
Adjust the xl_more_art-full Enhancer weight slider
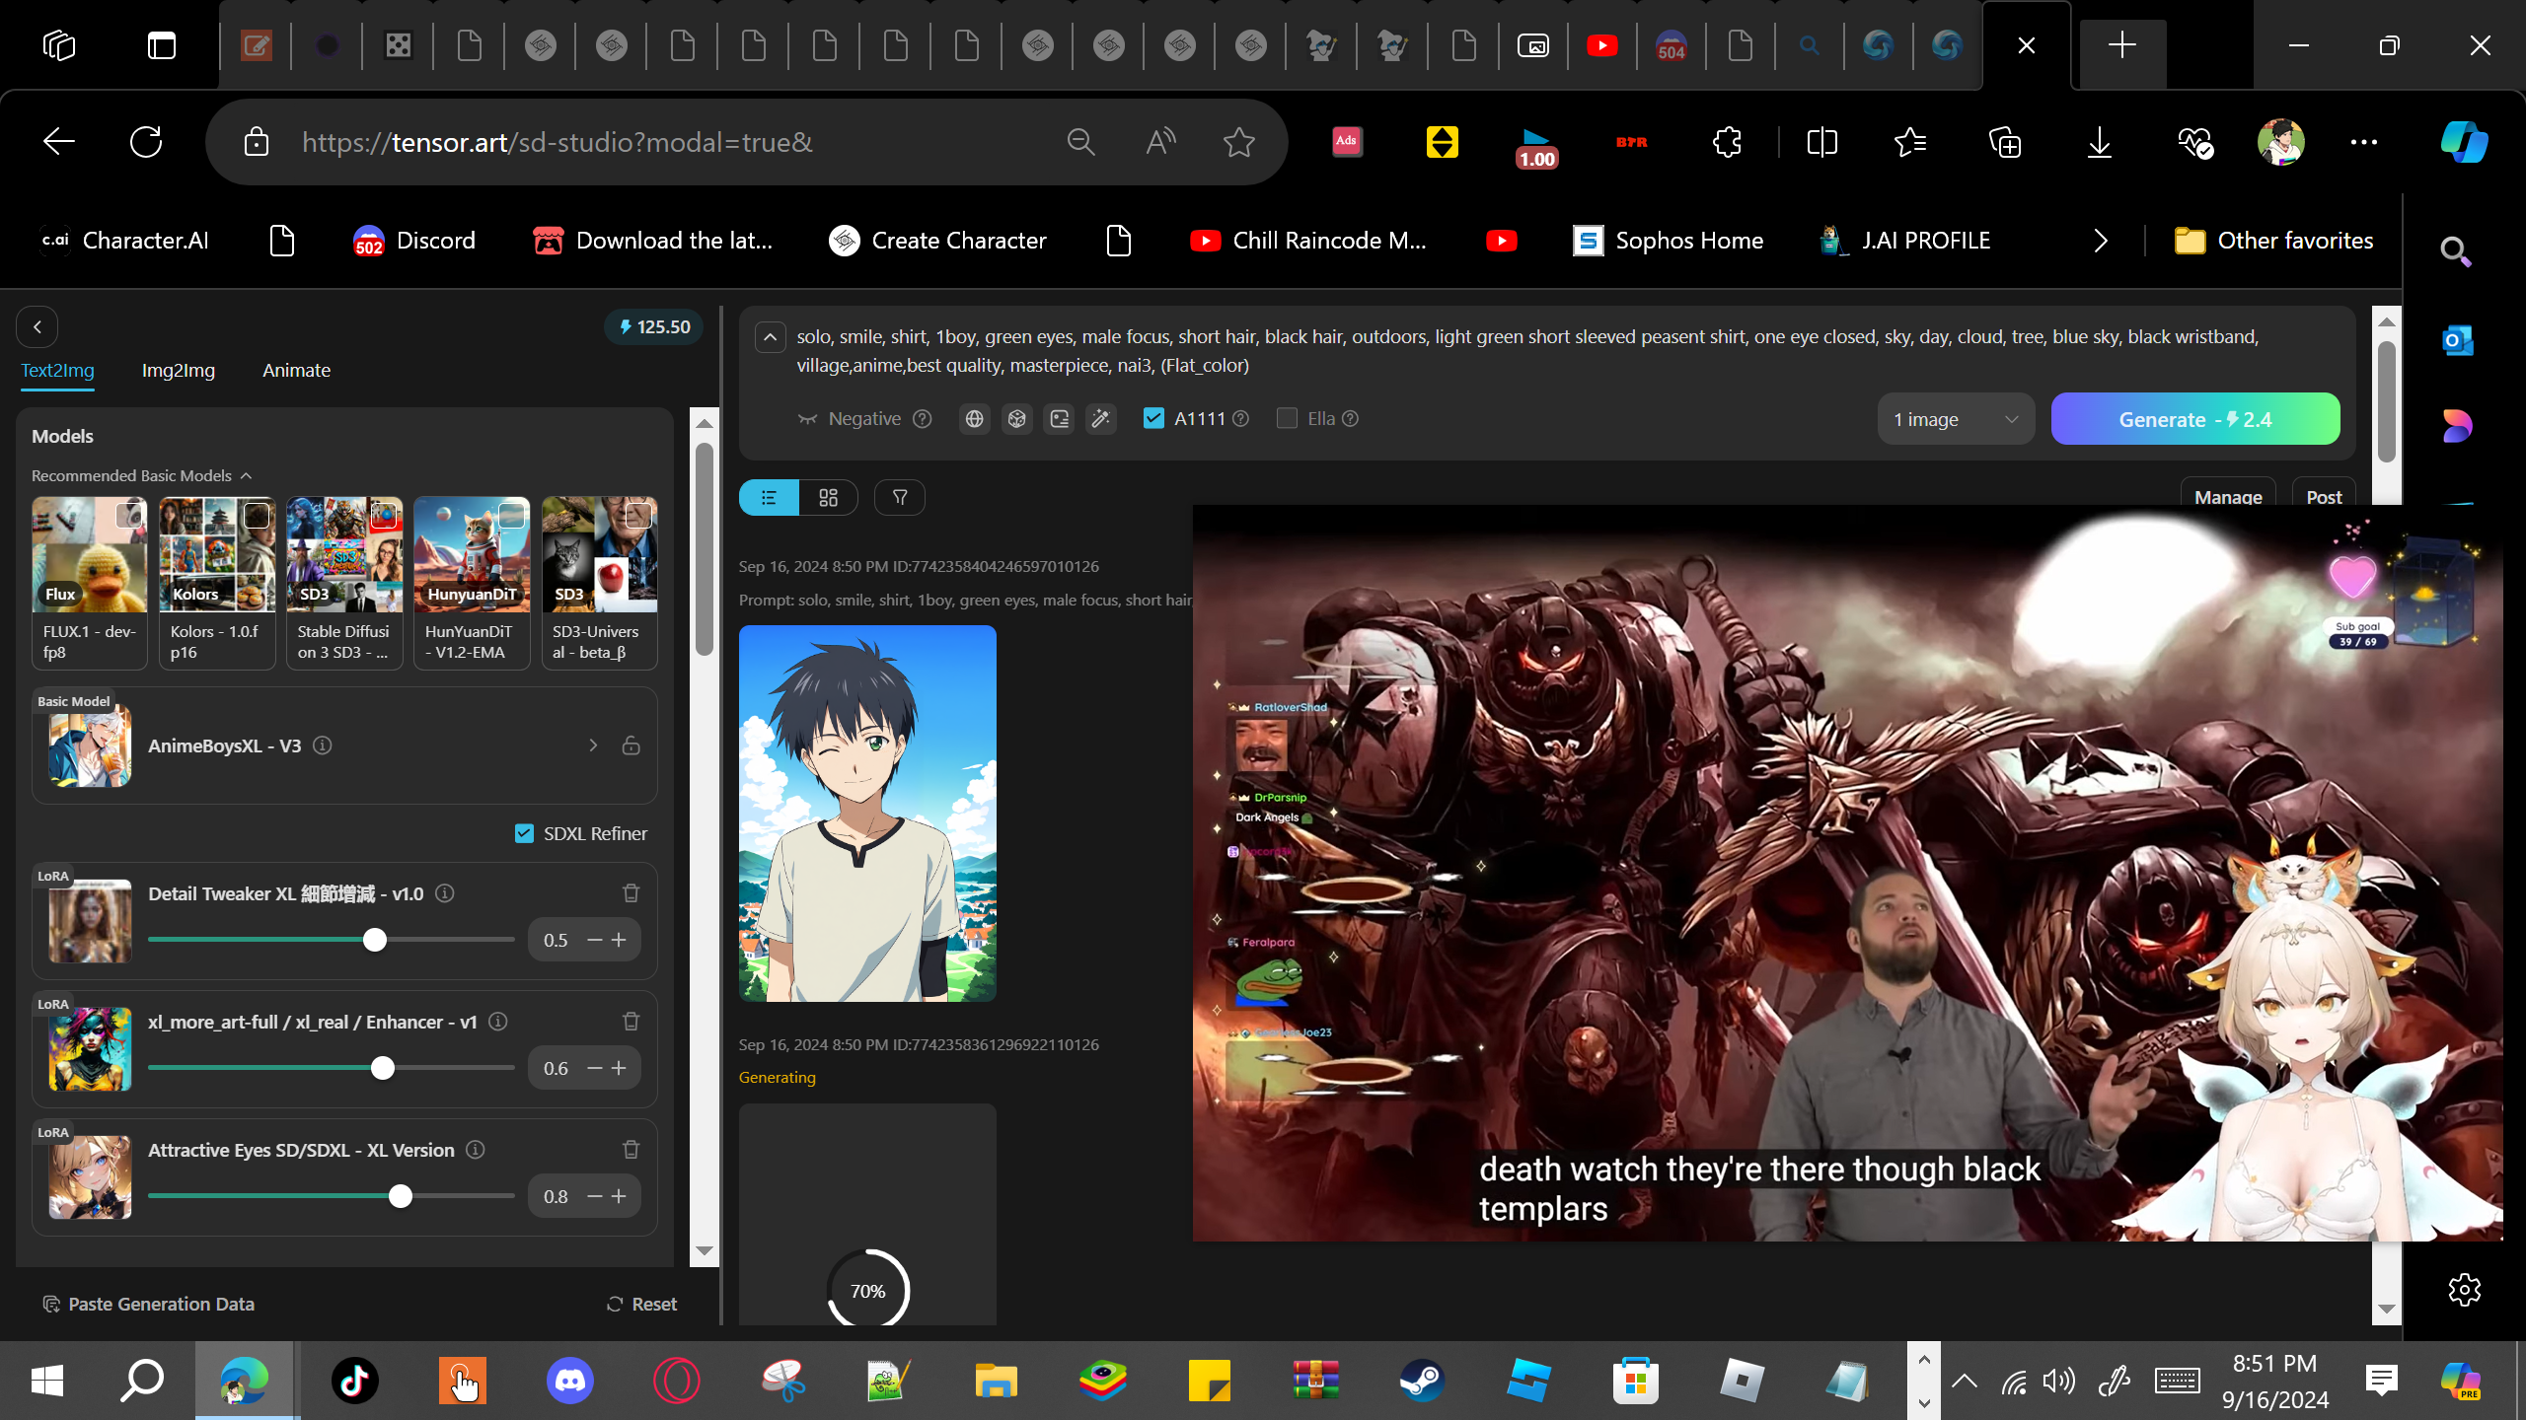382,1068
